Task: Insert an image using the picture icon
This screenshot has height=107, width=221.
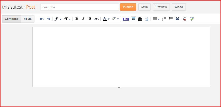Action: 134,19
